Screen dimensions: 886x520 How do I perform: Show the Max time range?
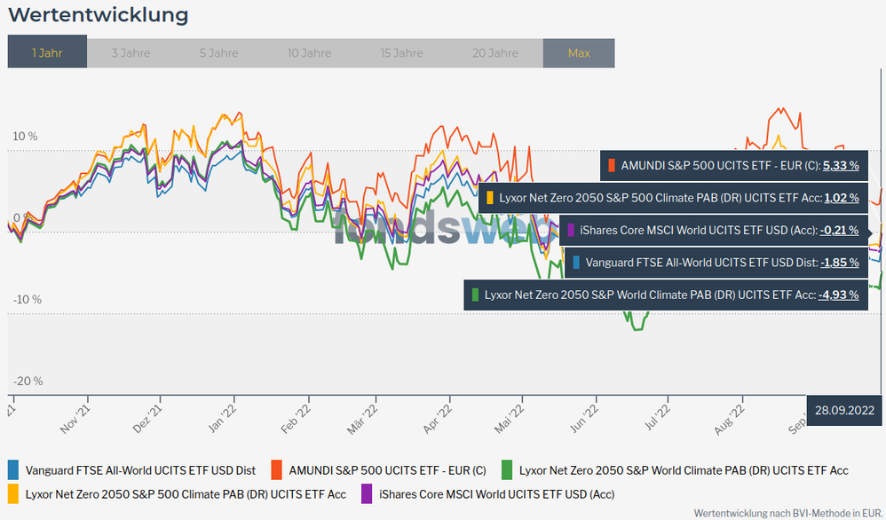click(579, 53)
